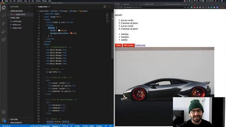This screenshot has width=226, height=127.
Task: Open coche.jpg in the file explorer
Action: [x=17, y=21]
